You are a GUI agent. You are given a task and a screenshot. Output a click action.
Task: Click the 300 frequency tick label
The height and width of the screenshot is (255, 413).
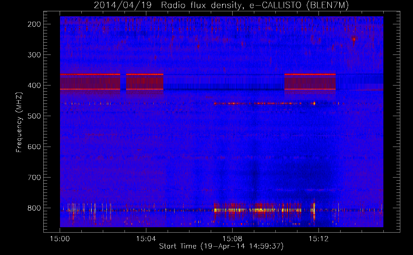pos(34,55)
